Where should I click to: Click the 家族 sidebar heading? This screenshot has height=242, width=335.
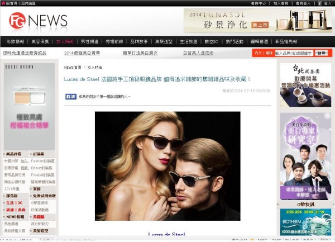tap(37, 189)
